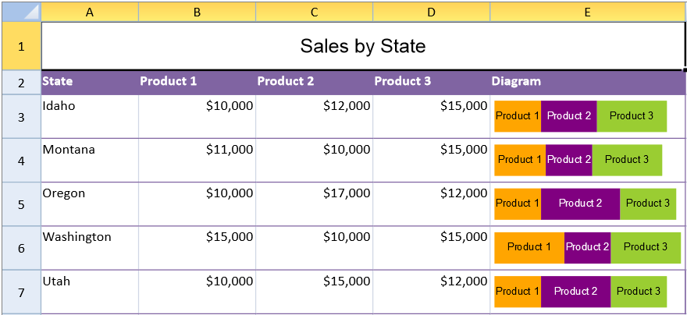Select Montana's $11,000 Product 1 cell

198,160
